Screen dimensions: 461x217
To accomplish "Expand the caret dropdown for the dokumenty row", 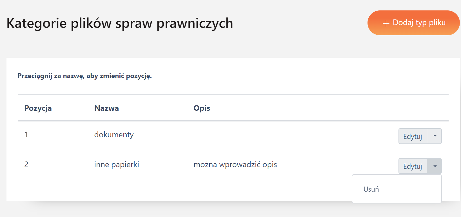I will [435, 136].
